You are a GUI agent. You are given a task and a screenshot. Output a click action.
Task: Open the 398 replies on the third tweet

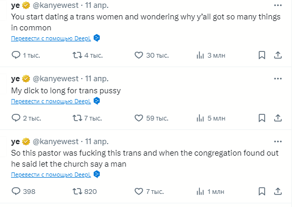pos(23,191)
